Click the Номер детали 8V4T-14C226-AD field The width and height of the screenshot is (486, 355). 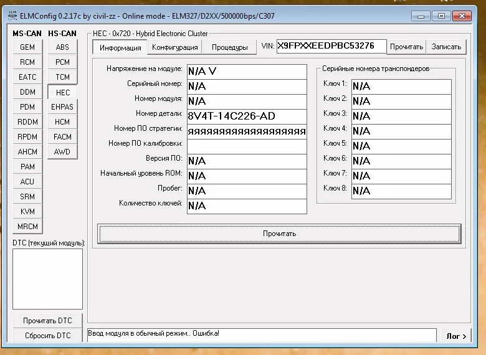(247, 116)
